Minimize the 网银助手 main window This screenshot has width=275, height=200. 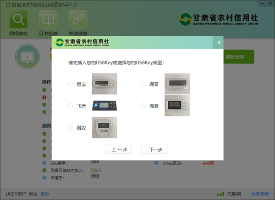click(x=262, y=4)
